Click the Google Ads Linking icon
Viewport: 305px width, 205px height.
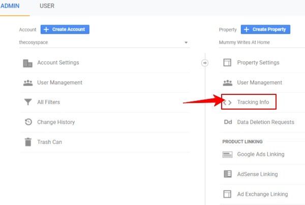coord(228,154)
